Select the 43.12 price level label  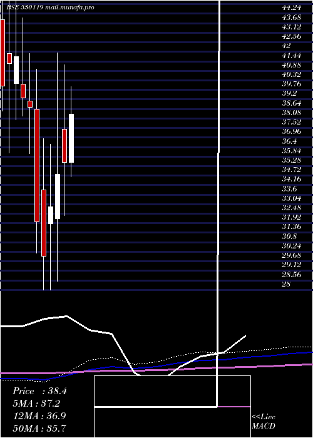tap(292, 27)
